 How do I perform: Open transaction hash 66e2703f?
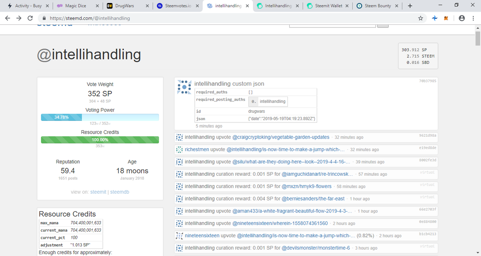[x=428, y=209]
